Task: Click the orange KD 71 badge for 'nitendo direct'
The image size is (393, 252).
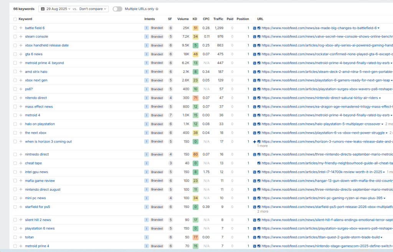Action: click(195, 98)
